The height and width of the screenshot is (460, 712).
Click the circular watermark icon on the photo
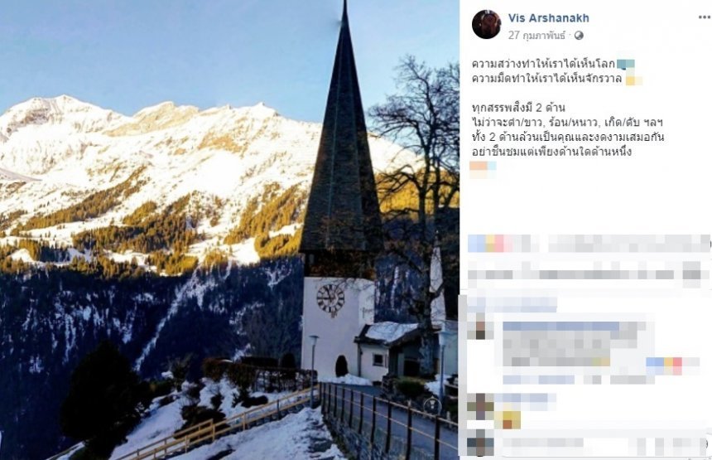[431, 406]
